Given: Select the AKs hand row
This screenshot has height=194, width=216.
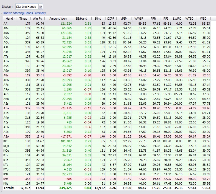Looking at the screenshot, I should tap(107, 28).
